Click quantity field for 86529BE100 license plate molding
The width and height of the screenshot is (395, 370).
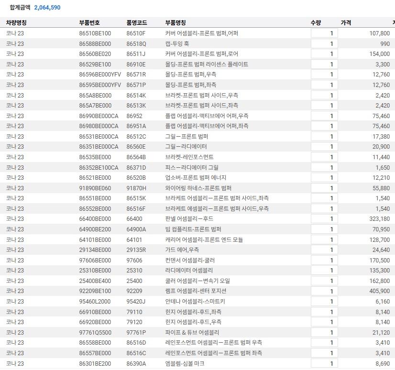point(324,64)
